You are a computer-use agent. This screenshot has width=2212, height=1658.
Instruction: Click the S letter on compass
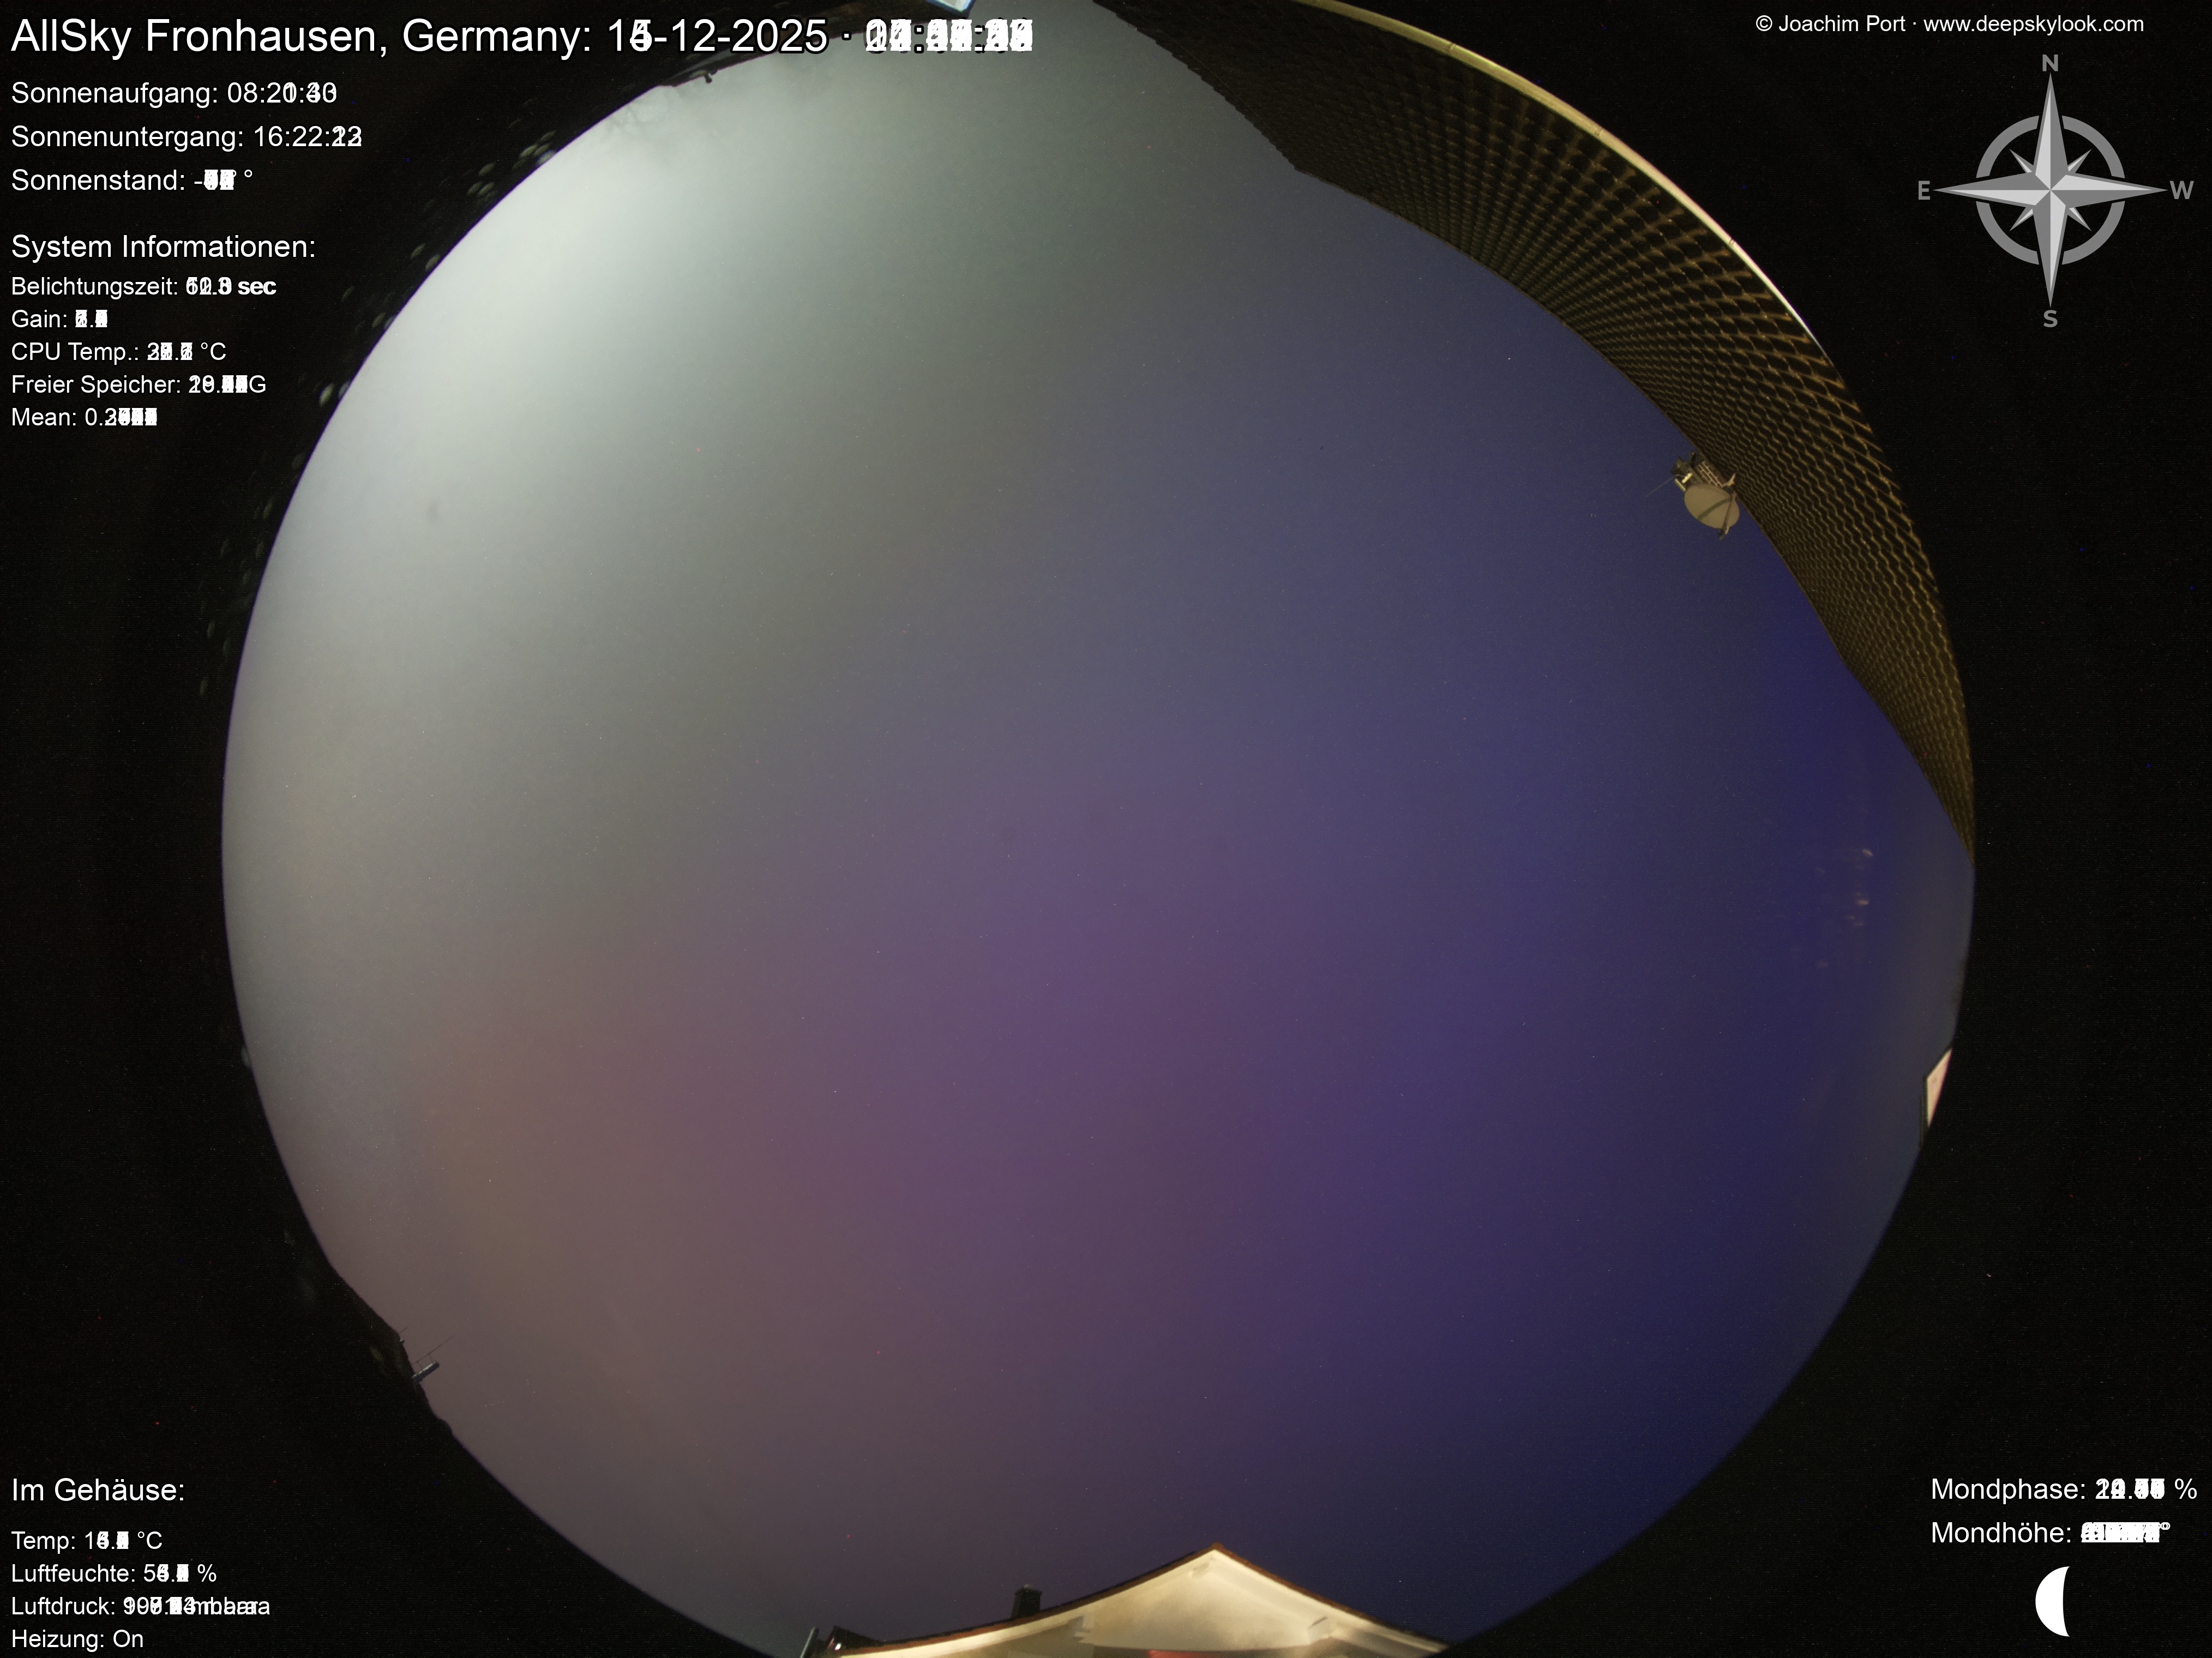[x=2050, y=319]
